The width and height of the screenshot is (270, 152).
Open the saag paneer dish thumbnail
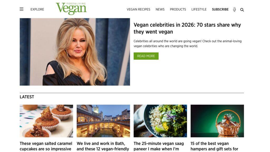tap(160, 121)
